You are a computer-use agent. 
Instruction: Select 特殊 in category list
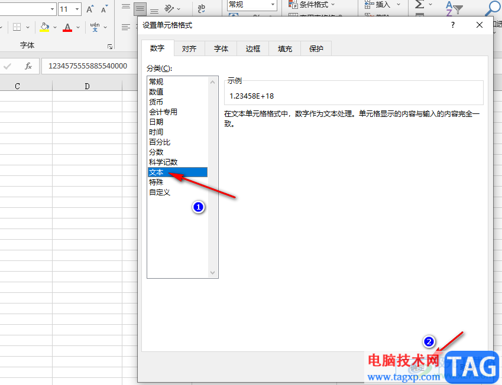178,182
